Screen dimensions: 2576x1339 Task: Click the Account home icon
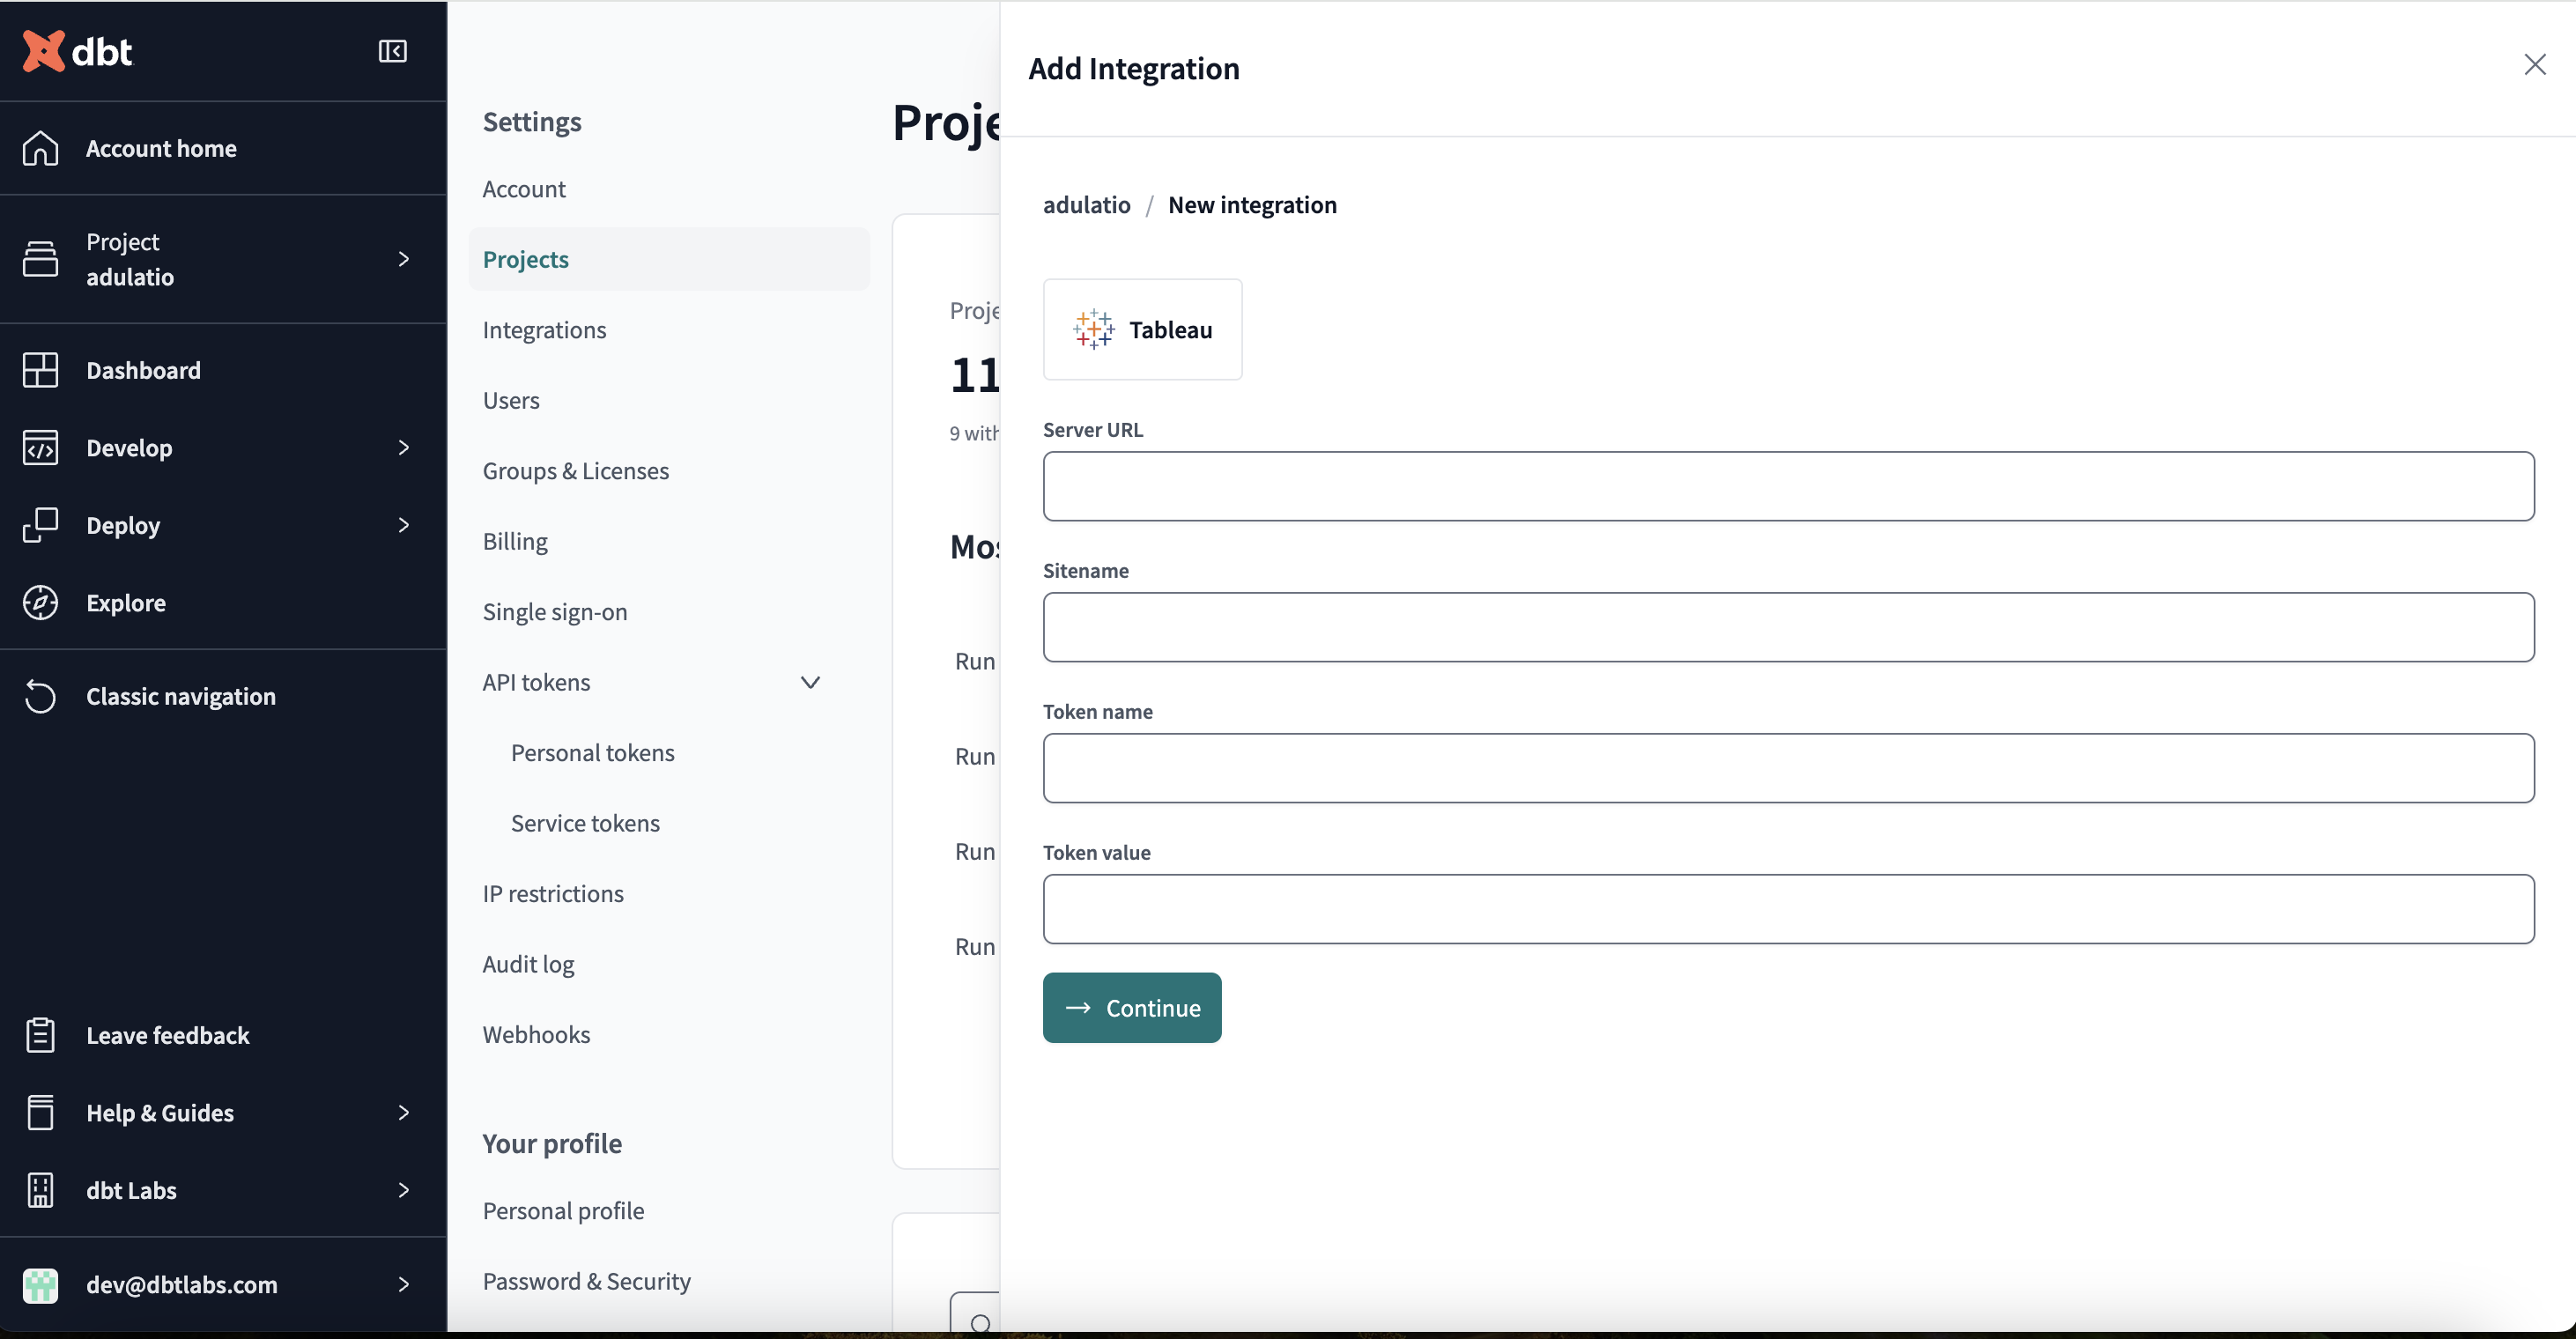click(x=41, y=148)
